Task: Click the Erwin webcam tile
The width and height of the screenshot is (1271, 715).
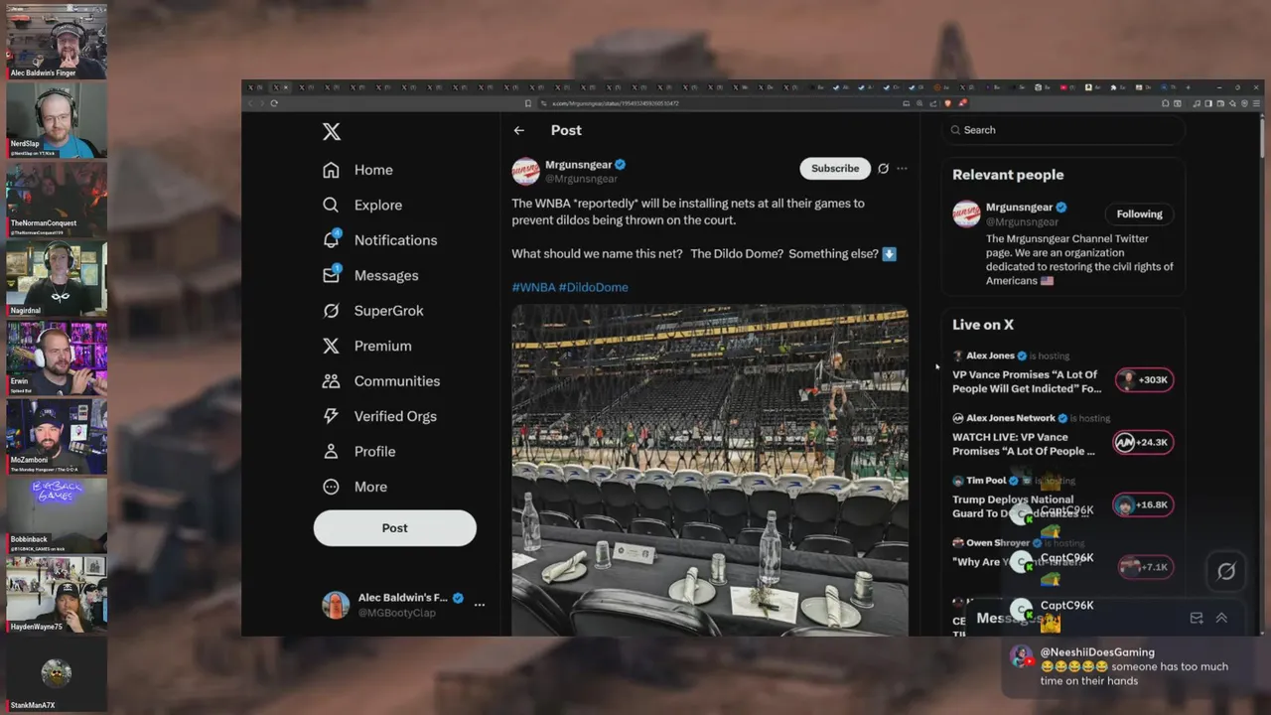Action: coord(57,358)
